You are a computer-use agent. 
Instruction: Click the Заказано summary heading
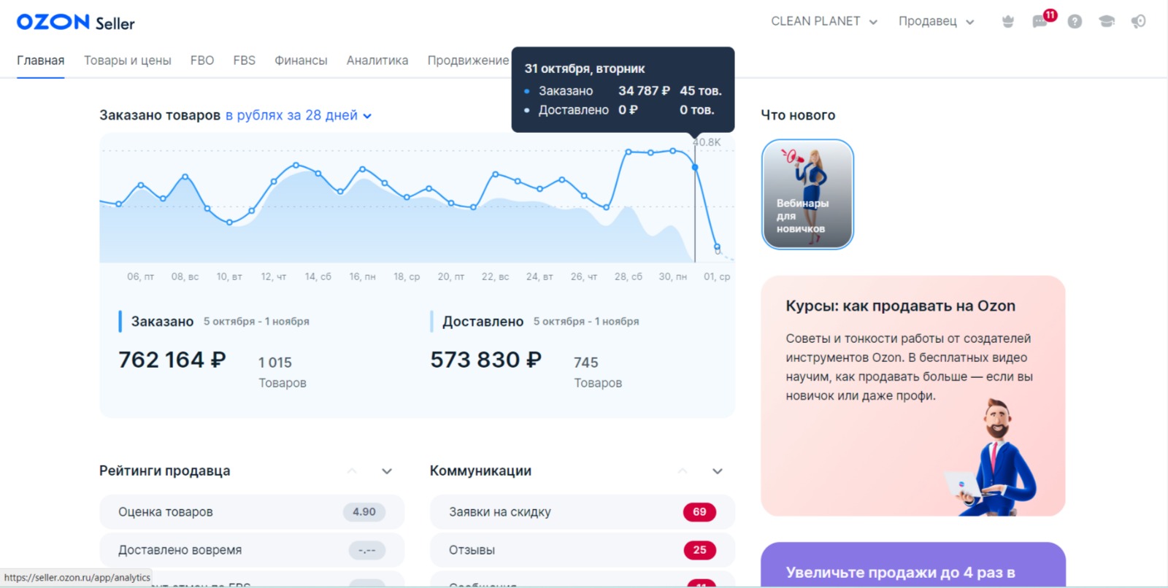(x=162, y=322)
